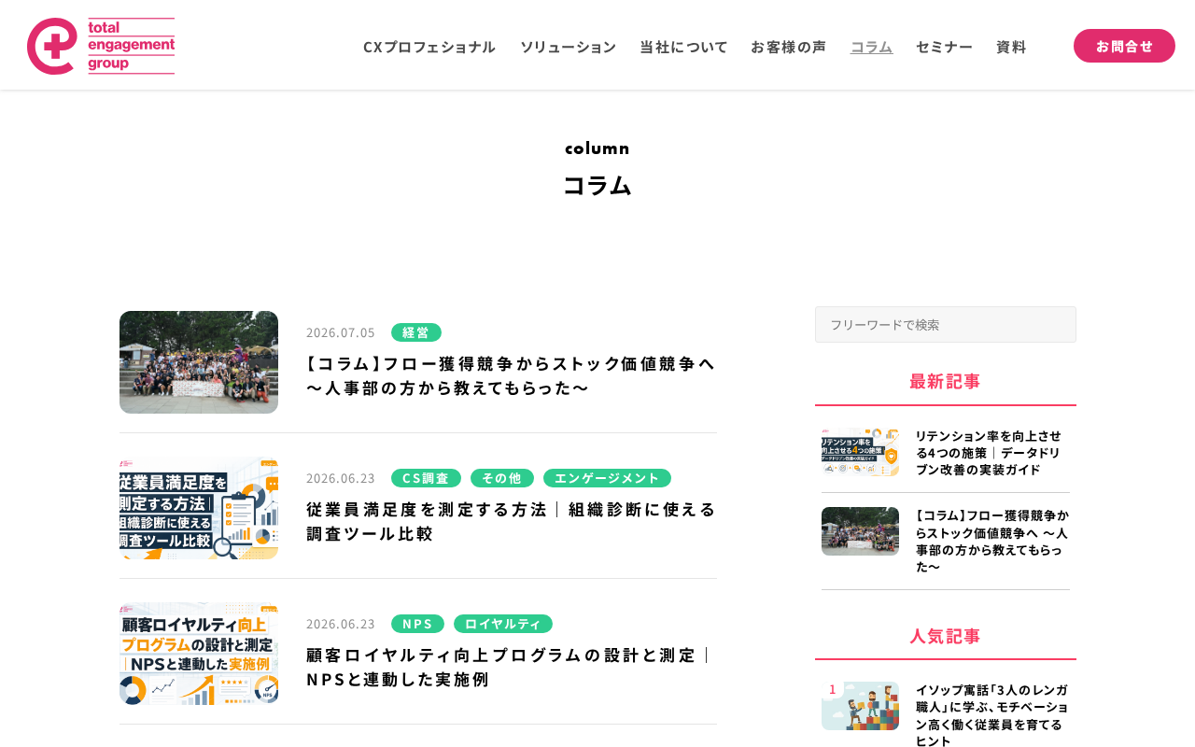
Task: Open the 資料 navigation item
Action: 1011,47
